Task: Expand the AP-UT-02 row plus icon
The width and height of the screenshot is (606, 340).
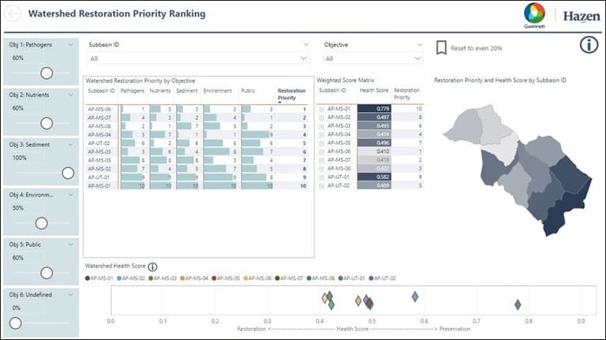Action: 320,185
